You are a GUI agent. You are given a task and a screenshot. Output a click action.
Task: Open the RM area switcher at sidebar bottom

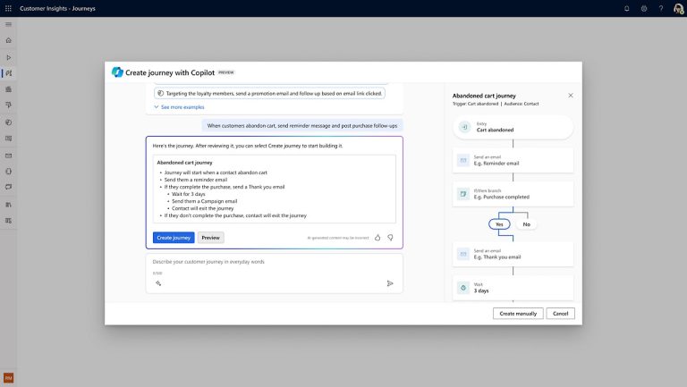(x=8, y=378)
